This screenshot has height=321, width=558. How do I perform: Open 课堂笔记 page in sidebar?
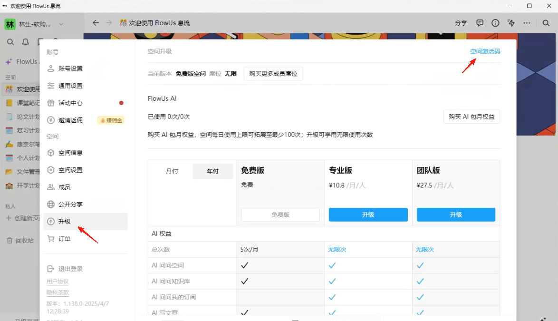21,103
